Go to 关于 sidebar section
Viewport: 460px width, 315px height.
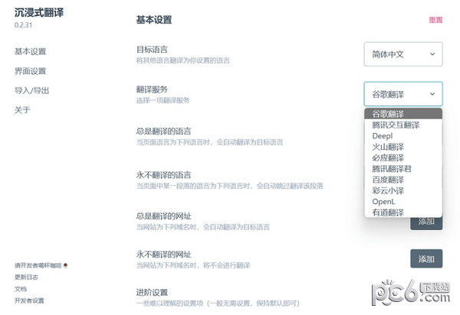click(x=22, y=110)
